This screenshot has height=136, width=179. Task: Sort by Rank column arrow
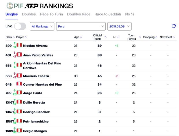tap(14, 37)
